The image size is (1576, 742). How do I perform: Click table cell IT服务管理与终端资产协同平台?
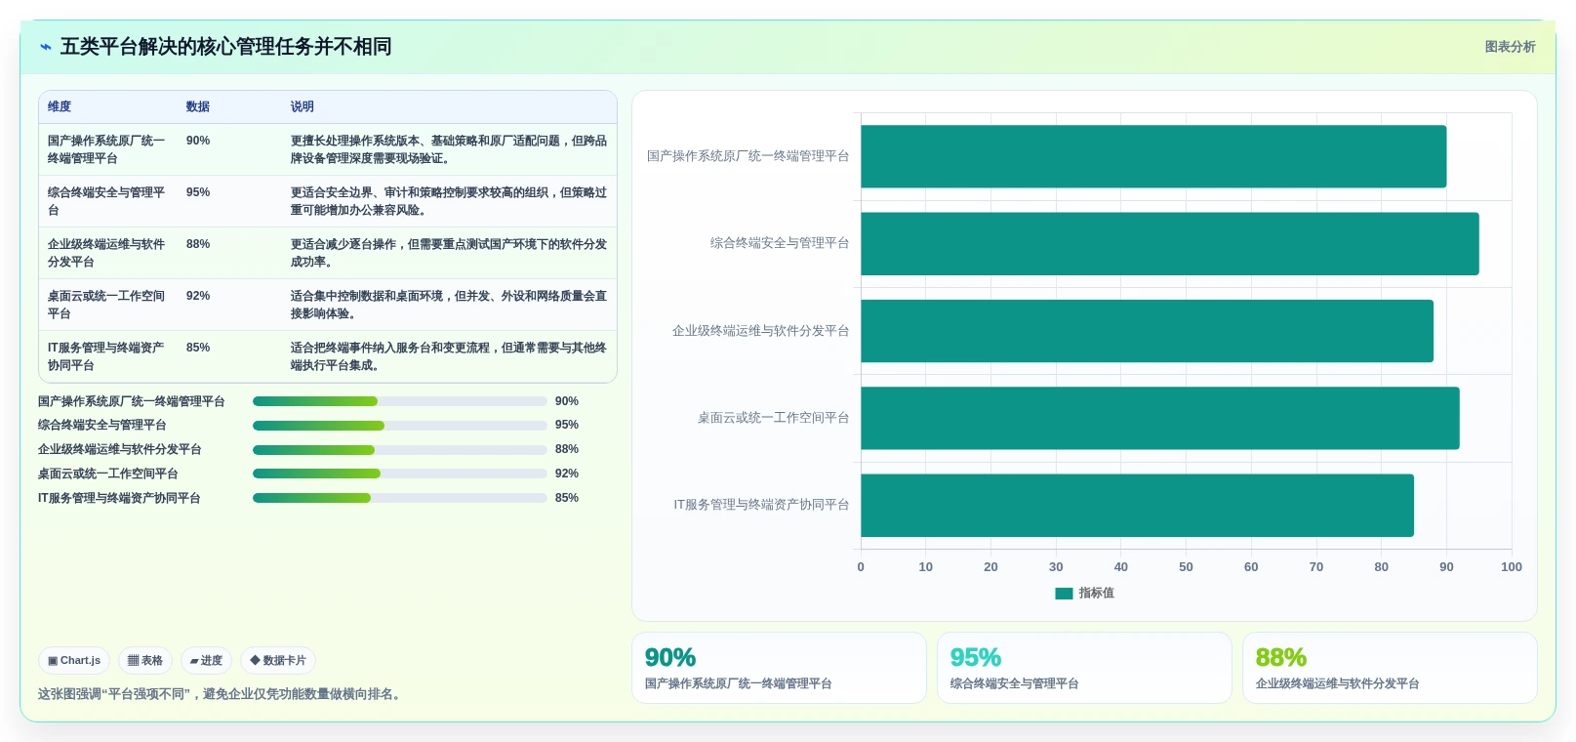[106, 356]
